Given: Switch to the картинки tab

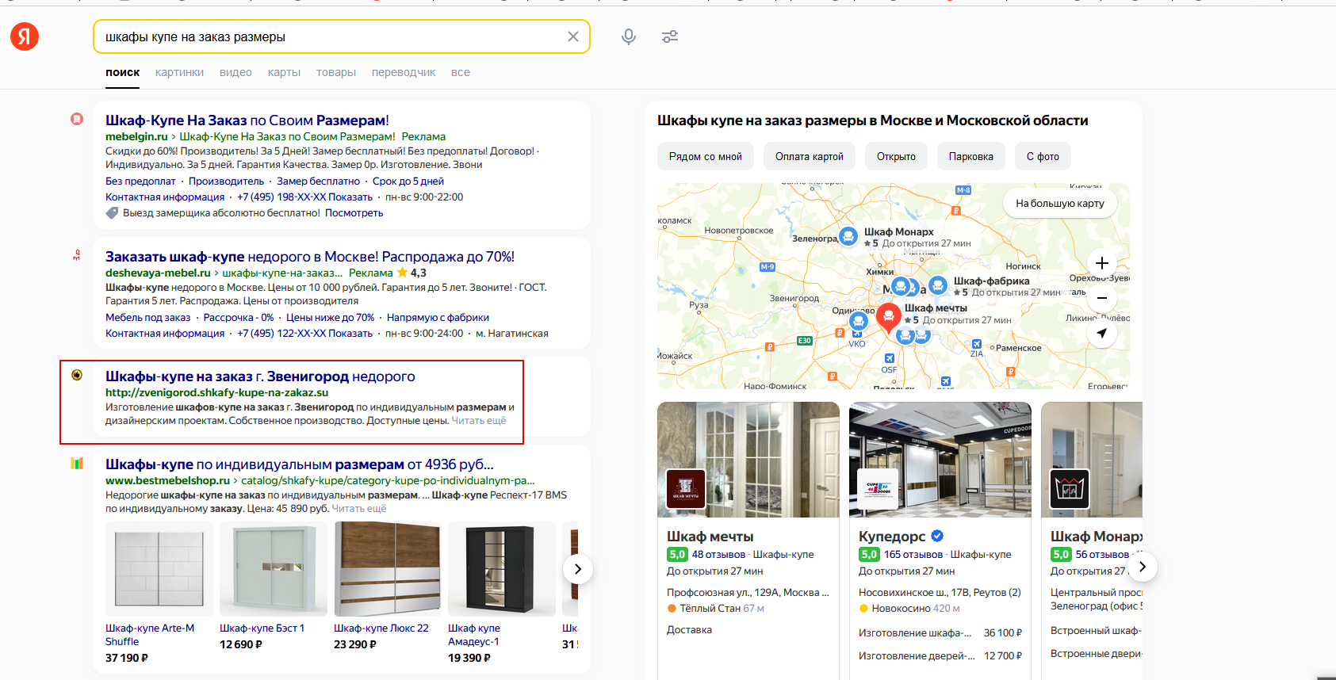Looking at the screenshot, I should click(179, 72).
